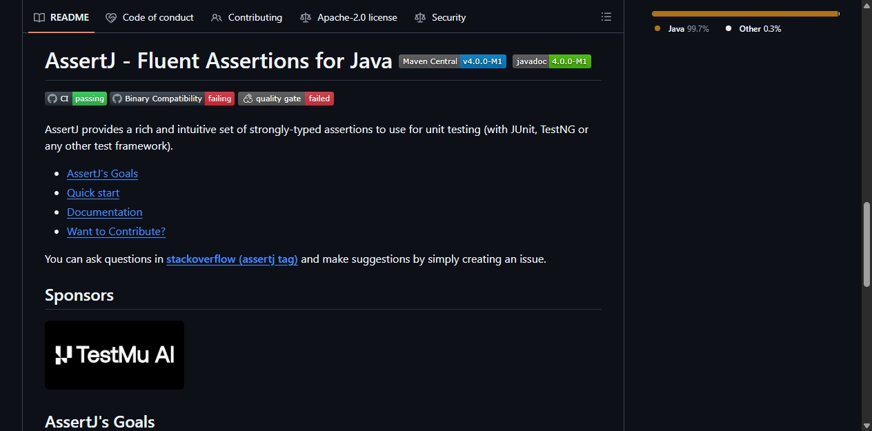Click the Maven Central v4.0.0-M1 badge
The image size is (872, 431).
pos(453,61)
